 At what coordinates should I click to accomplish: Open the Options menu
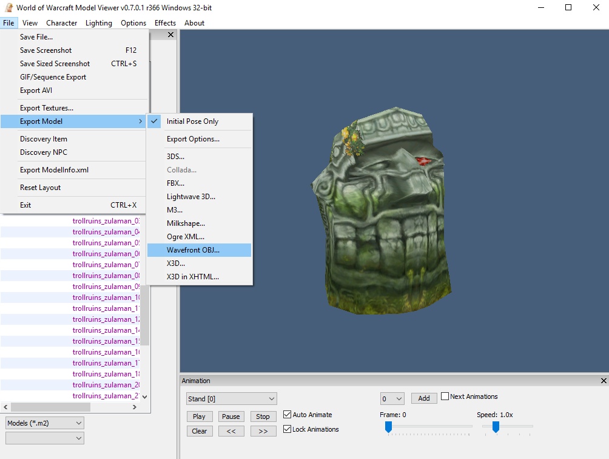coord(133,23)
